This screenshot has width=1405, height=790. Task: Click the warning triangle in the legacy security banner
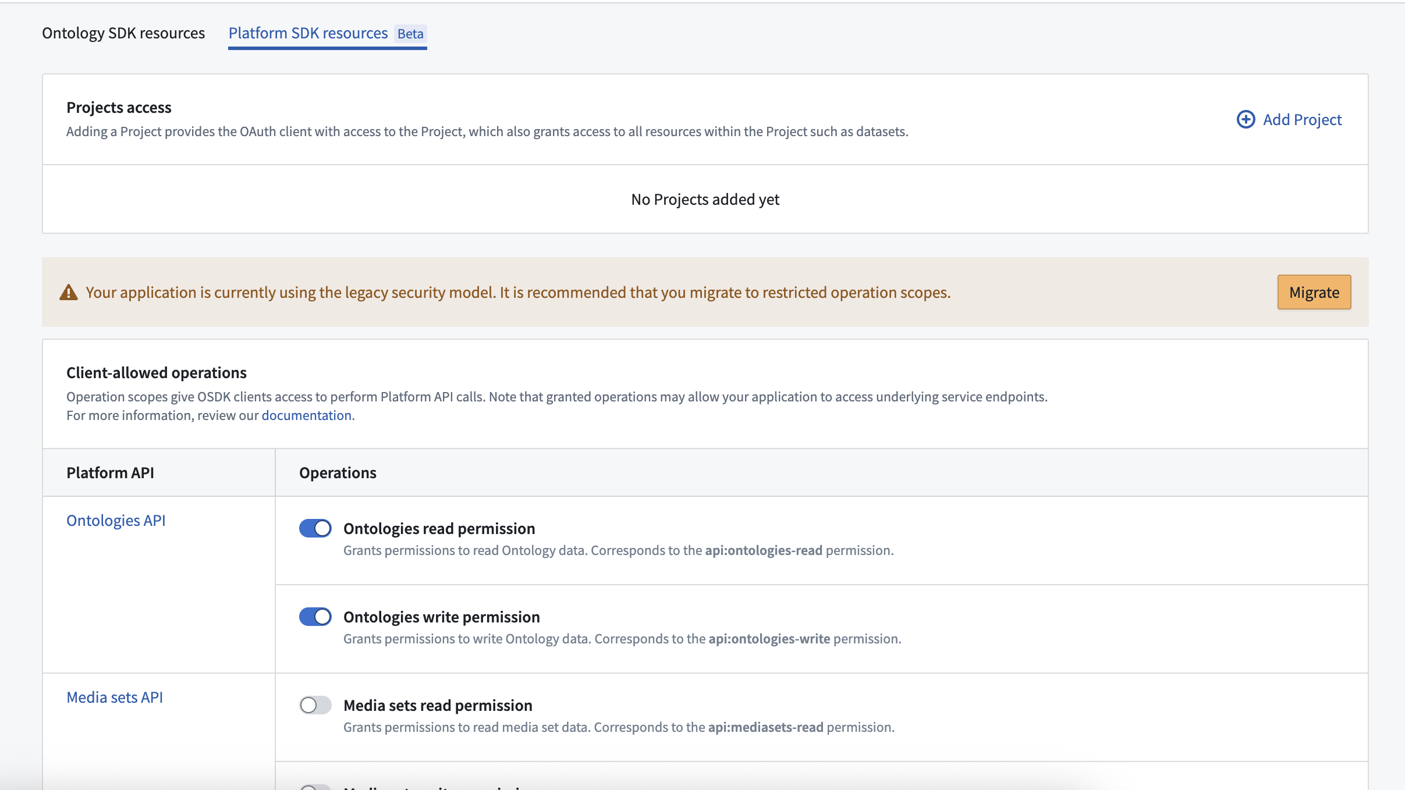[68, 292]
